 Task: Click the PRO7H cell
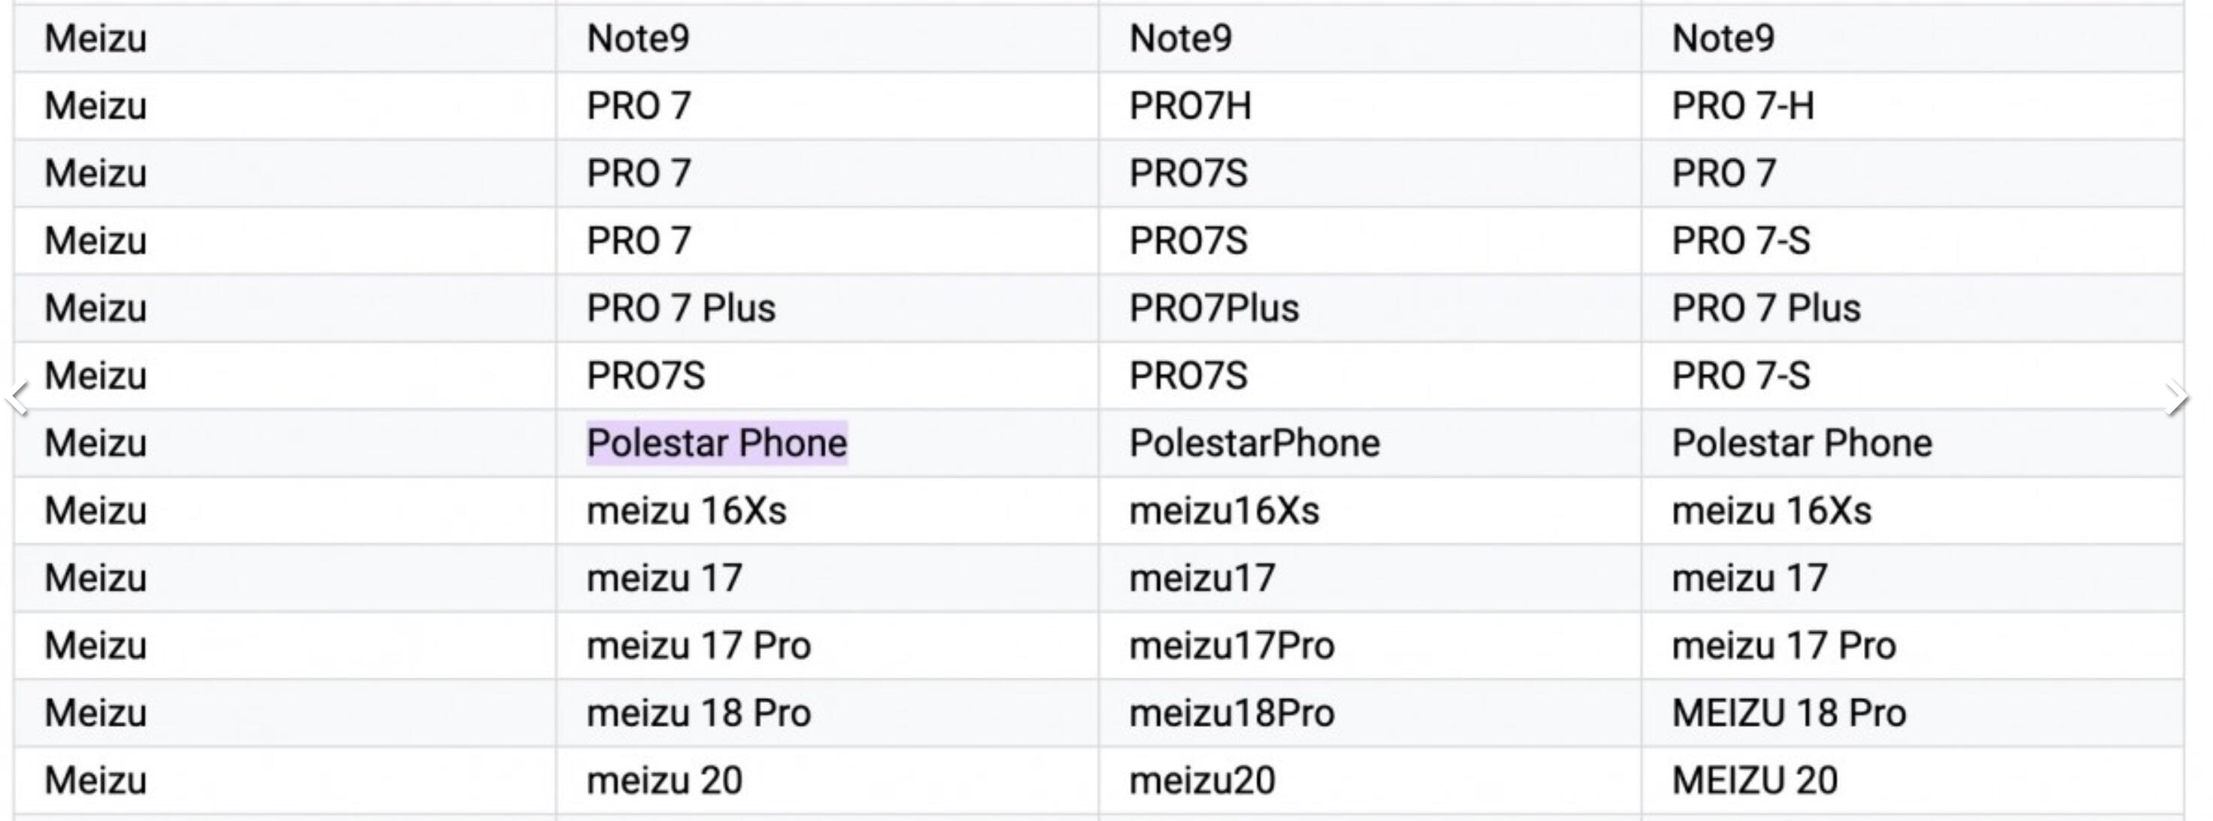pos(1190,107)
